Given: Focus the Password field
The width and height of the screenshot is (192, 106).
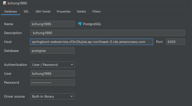Looking at the screenshot, I should (x=53, y=82).
